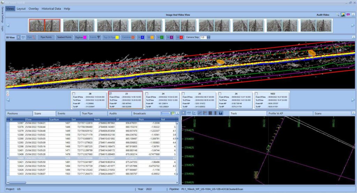Click the Seabed Points button
The width and height of the screenshot is (357, 193).
coord(64,37)
